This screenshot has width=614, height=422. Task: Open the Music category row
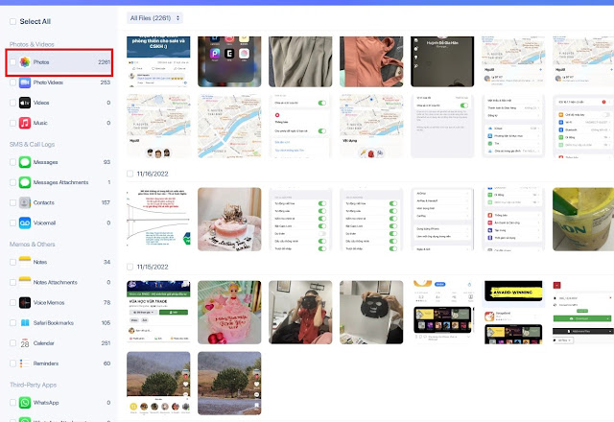(59, 123)
